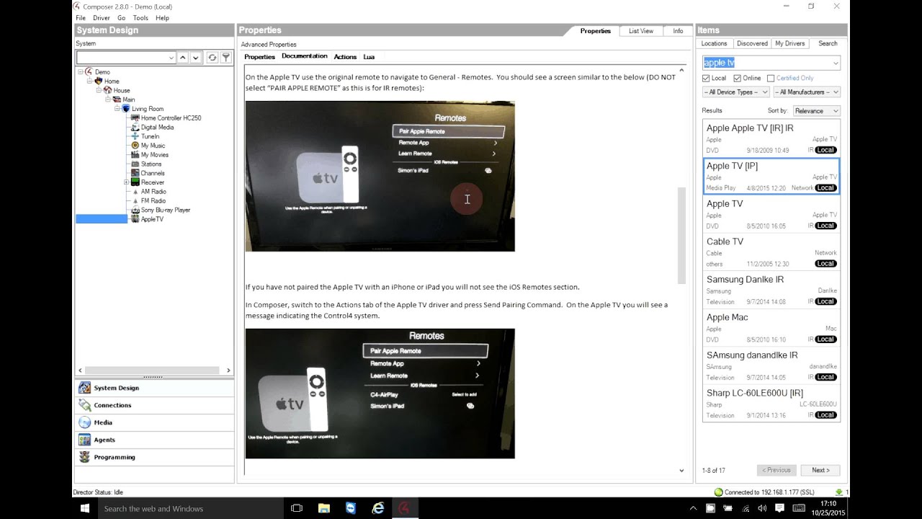Click the documentation vertical scrollbar
The height and width of the screenshot is (519, 922).
click(681, 236)
